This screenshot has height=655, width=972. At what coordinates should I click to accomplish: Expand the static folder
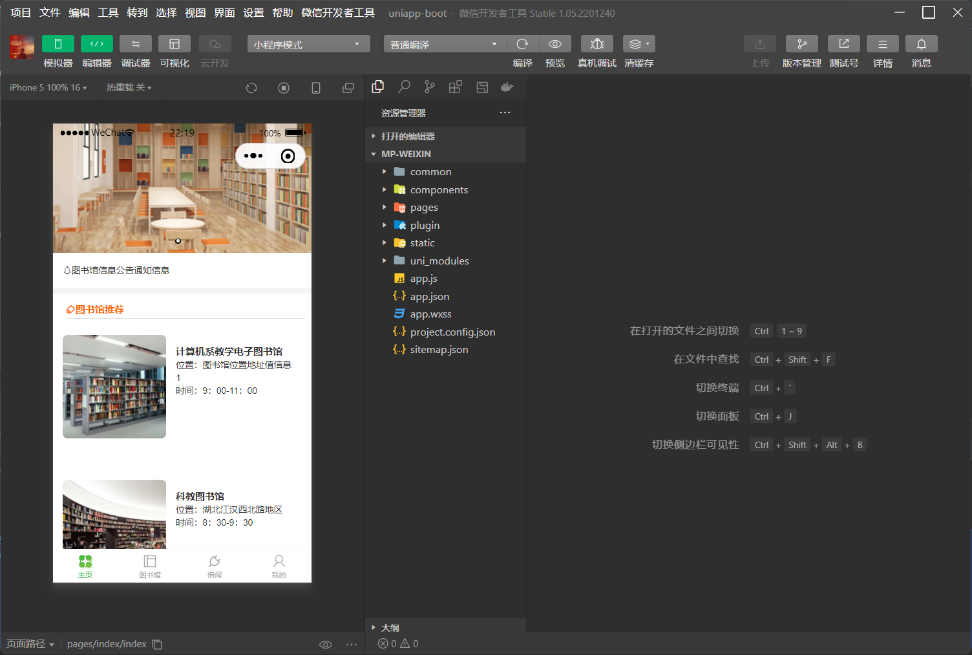tap(446, 243)
